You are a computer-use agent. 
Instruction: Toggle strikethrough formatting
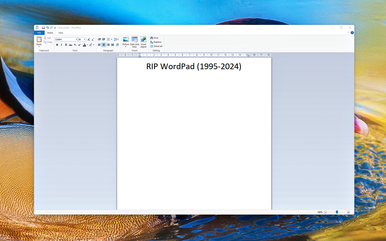pos(71,45)
